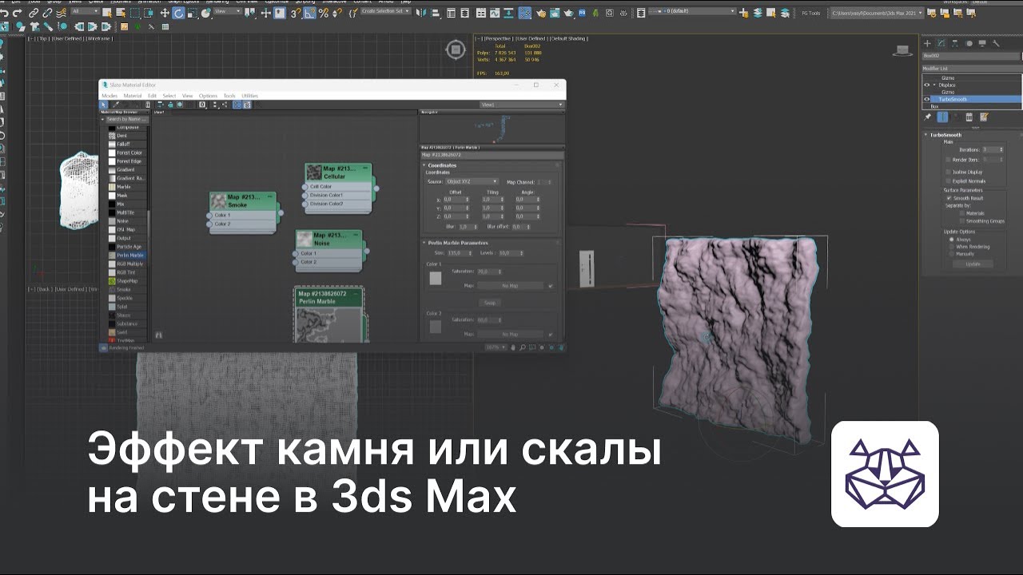This screenshot has height=575, width=1023.
Task: Collapse the Displace modifier sub-tree arrow
Action: point(934,85)
